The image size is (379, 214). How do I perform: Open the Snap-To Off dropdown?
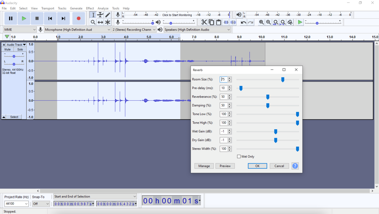[41, 204]
